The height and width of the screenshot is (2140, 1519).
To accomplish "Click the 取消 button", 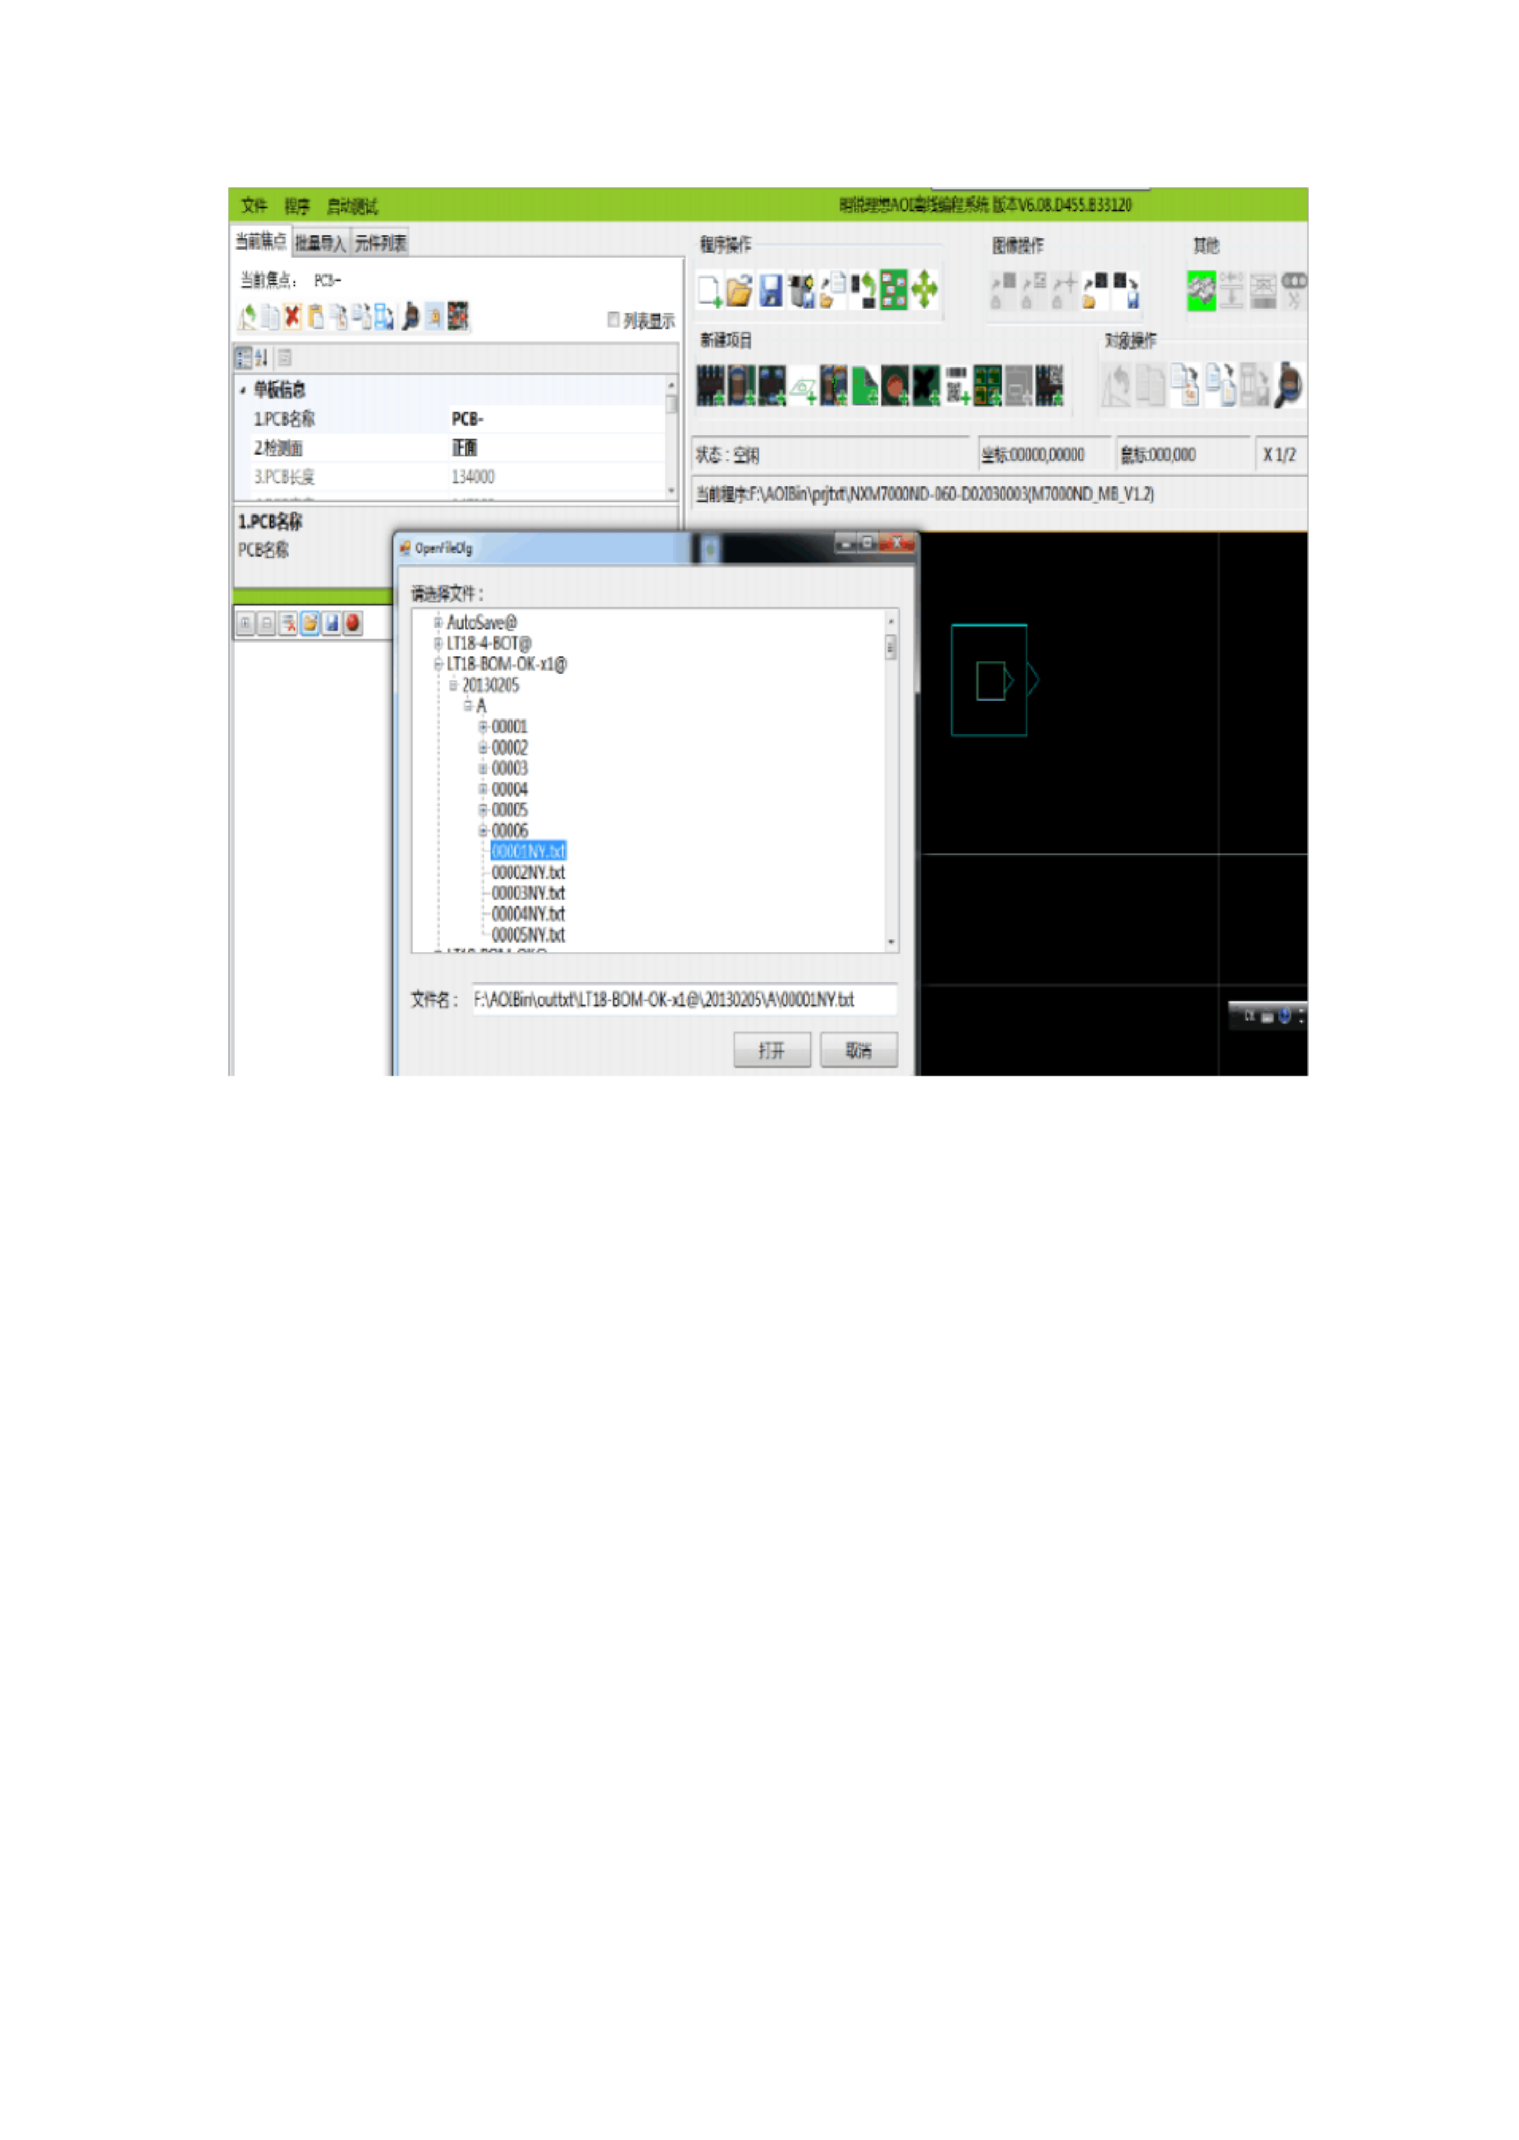I will pos(859,1050).
